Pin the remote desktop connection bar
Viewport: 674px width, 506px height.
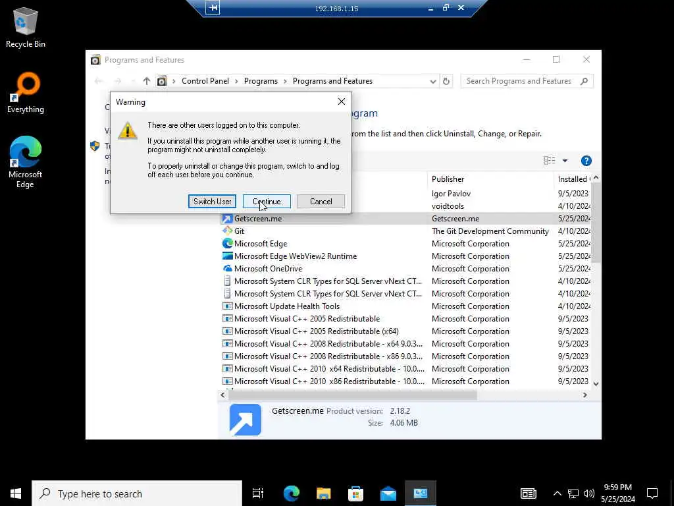point(213,8)
